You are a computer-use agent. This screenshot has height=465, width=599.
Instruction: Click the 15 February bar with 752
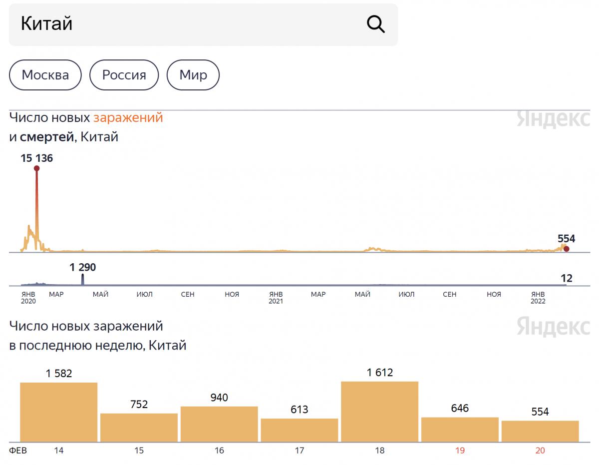139,428
